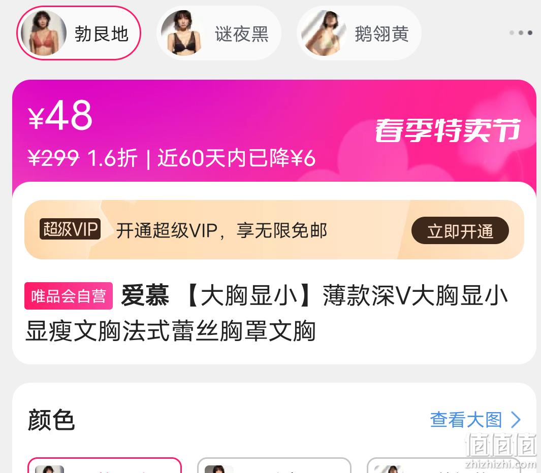This screenshot has width=541, height=473.
Task: Click the 超级VIP badge icon
Action: pyautogui.click(x=70, y=229)
